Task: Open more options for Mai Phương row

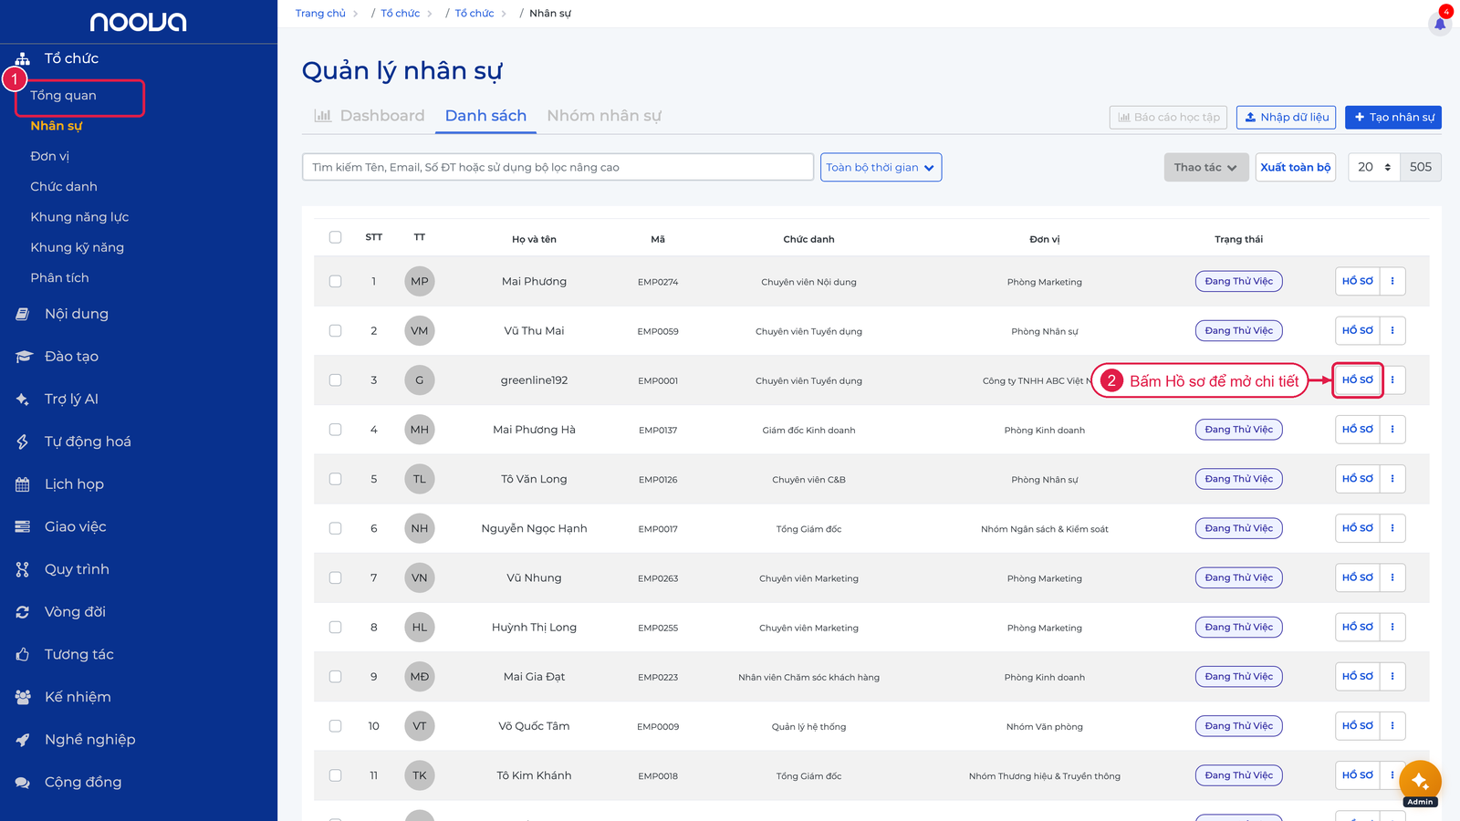Action: pyautogui.click(x=1392, y=281)
